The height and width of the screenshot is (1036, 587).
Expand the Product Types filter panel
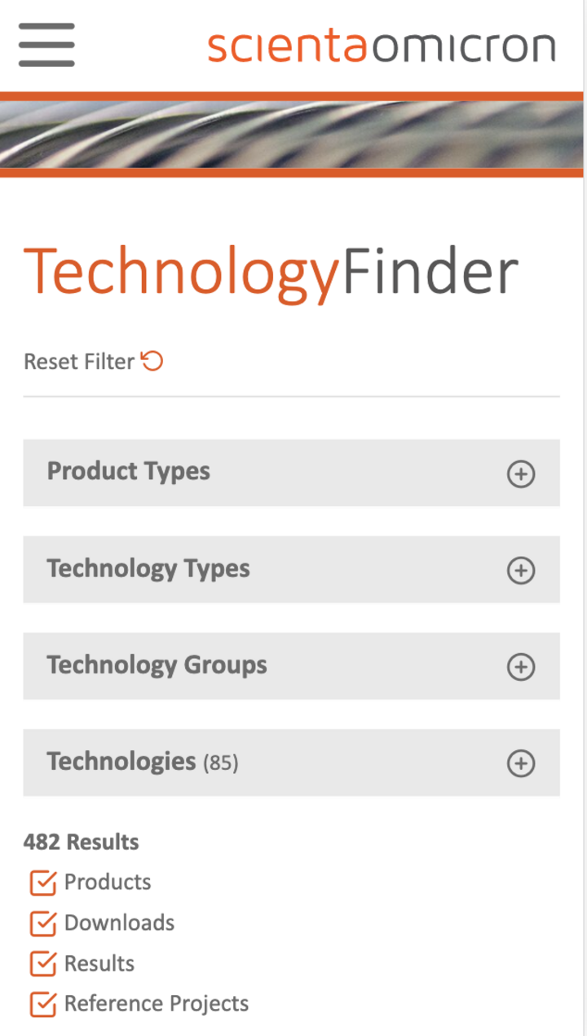[x=129, y=472]
